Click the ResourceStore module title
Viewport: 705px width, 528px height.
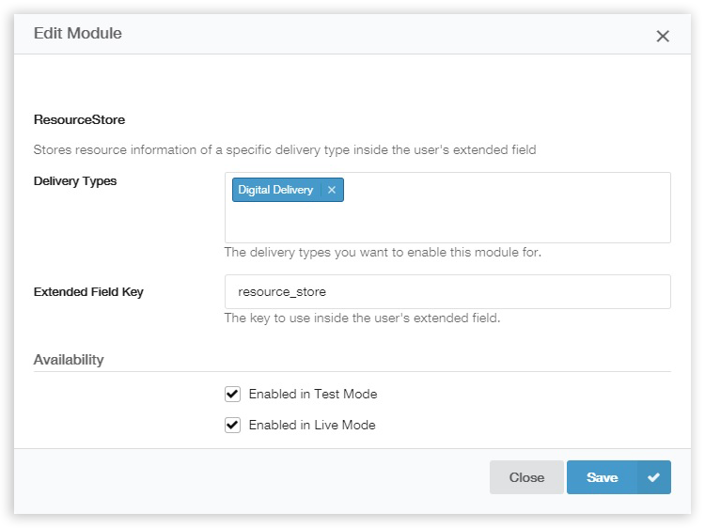(x=79, y=119)
